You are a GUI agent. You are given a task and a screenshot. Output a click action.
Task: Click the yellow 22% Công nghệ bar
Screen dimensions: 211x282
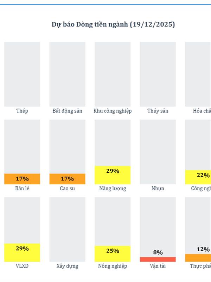[x=198, y=177]
